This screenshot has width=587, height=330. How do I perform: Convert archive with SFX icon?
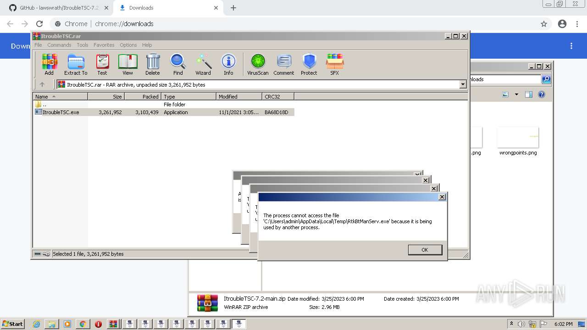pyautogui.click(x=335, y=64)
